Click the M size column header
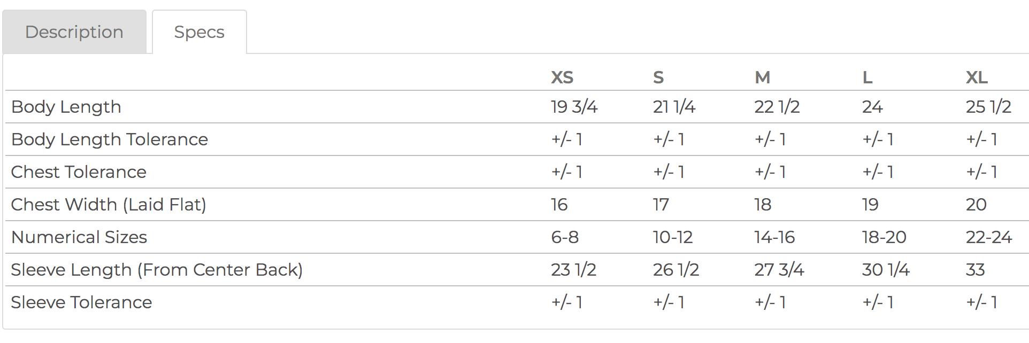1029x343 pixels. 762,77
